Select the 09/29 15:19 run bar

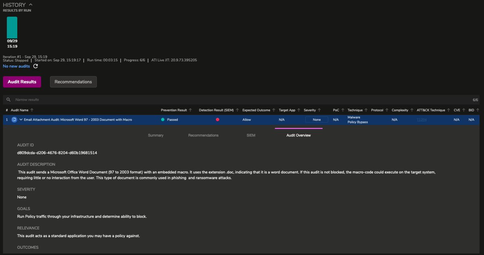click(x=12, y=27)
